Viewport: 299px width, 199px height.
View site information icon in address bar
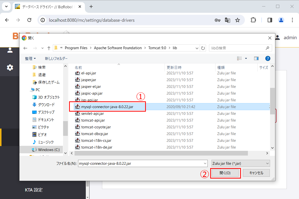click(x=43, y=20)
